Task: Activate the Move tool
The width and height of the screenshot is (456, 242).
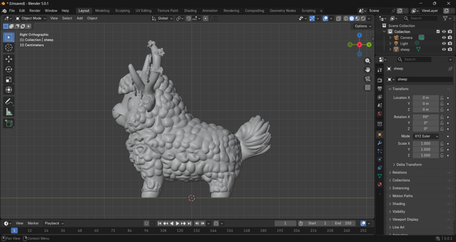Action: [9, 59]
